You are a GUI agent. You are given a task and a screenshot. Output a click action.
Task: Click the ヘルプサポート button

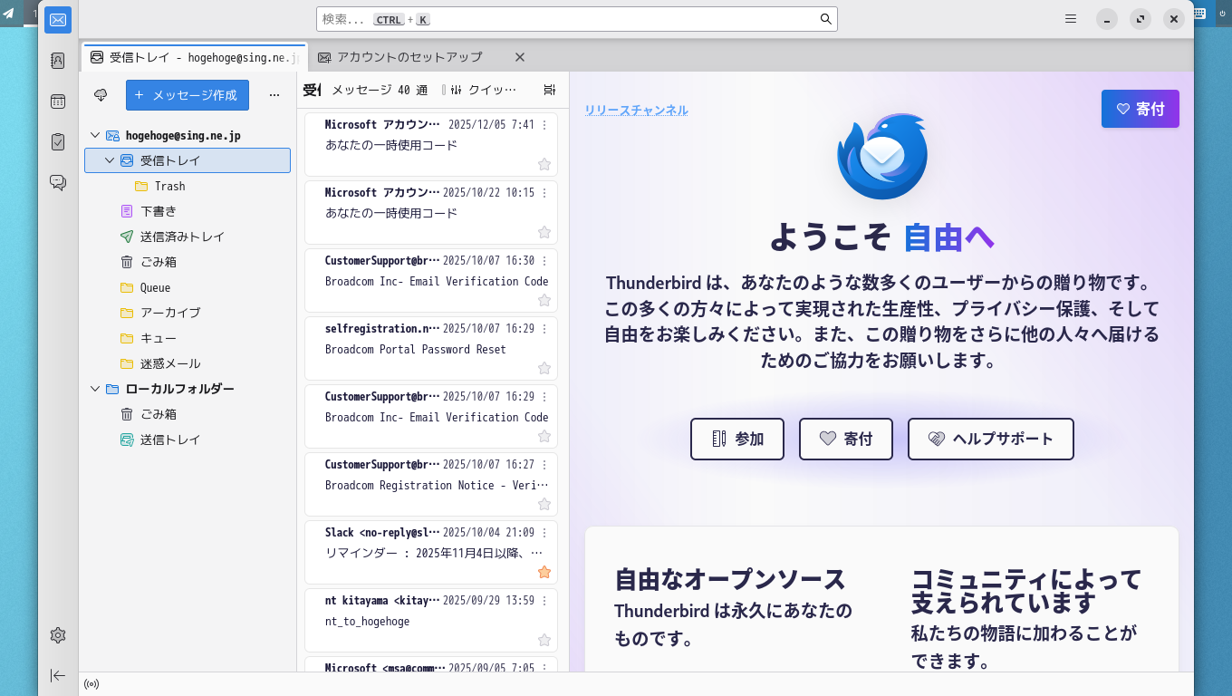tap(991, 439)
